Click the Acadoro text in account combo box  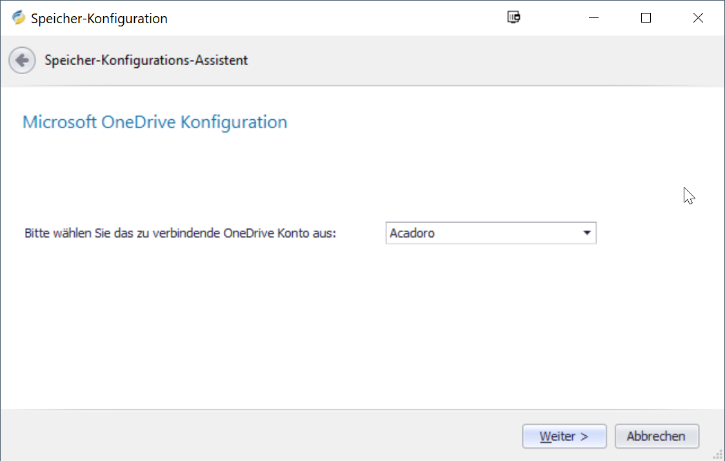click(x=413, y=233)
